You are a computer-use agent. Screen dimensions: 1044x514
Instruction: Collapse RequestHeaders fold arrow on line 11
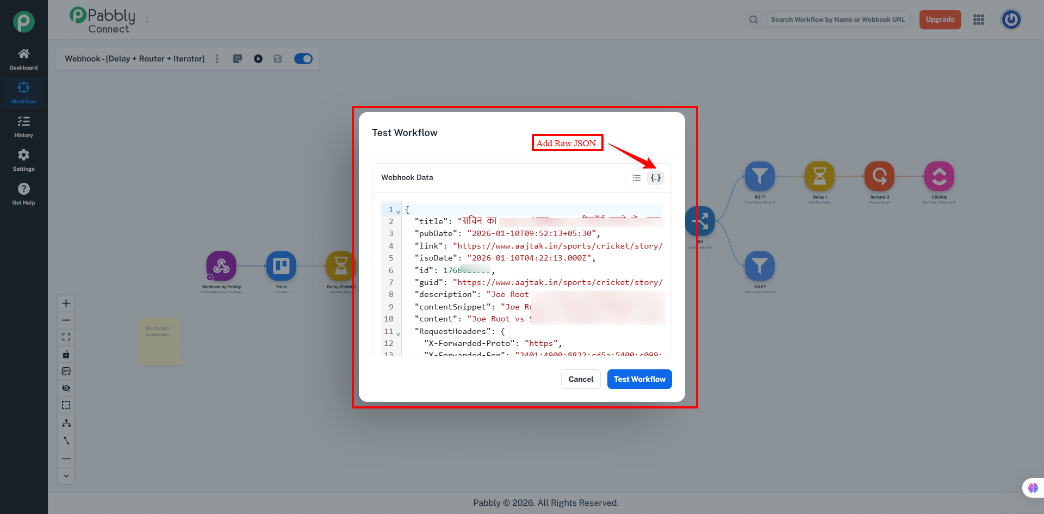point(398,334)
